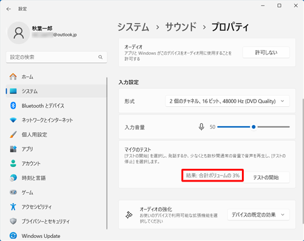304x241 pixels.
Task: Click the アプリ icon in sidebar
Action: click(x=13, y=149)
